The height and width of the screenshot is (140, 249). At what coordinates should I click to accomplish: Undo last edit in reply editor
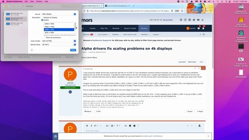[x=188, y=126]
